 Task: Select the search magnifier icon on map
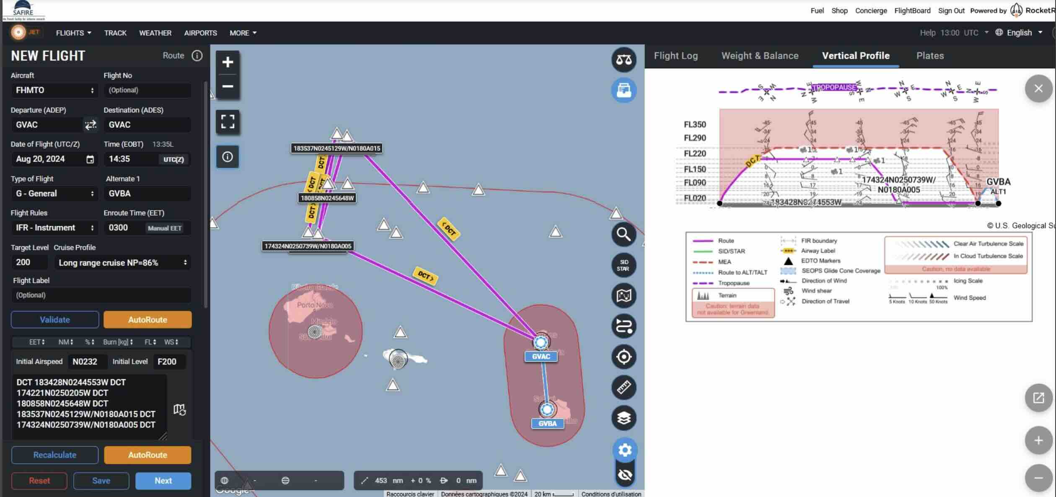click(x=623, y=234)
